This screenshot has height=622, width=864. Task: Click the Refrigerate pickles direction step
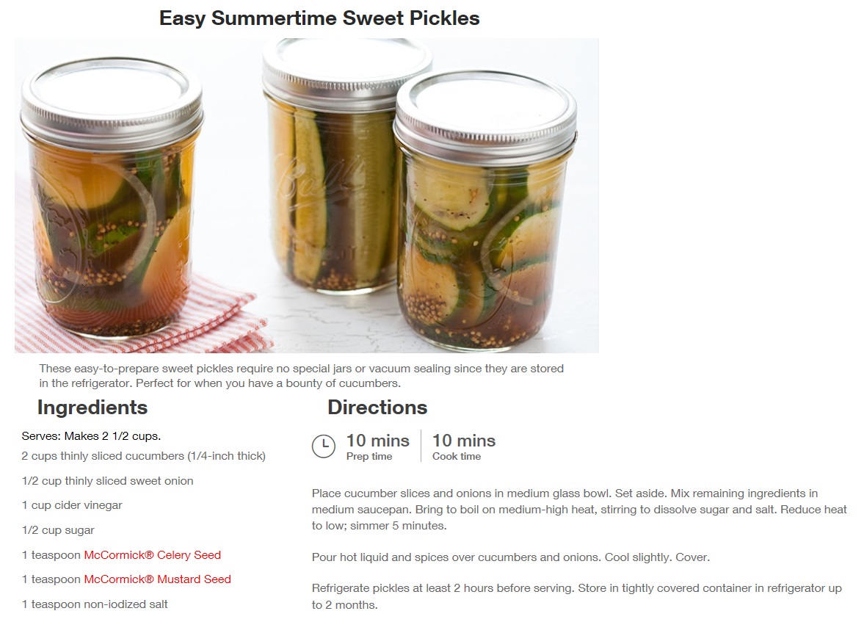tap(576, 596)
